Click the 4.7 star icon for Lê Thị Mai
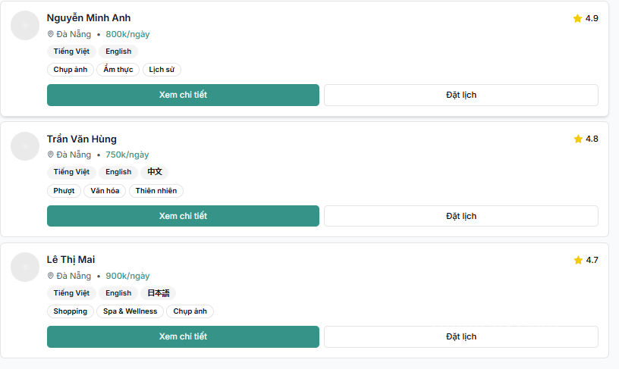 [x=578, y=260]
